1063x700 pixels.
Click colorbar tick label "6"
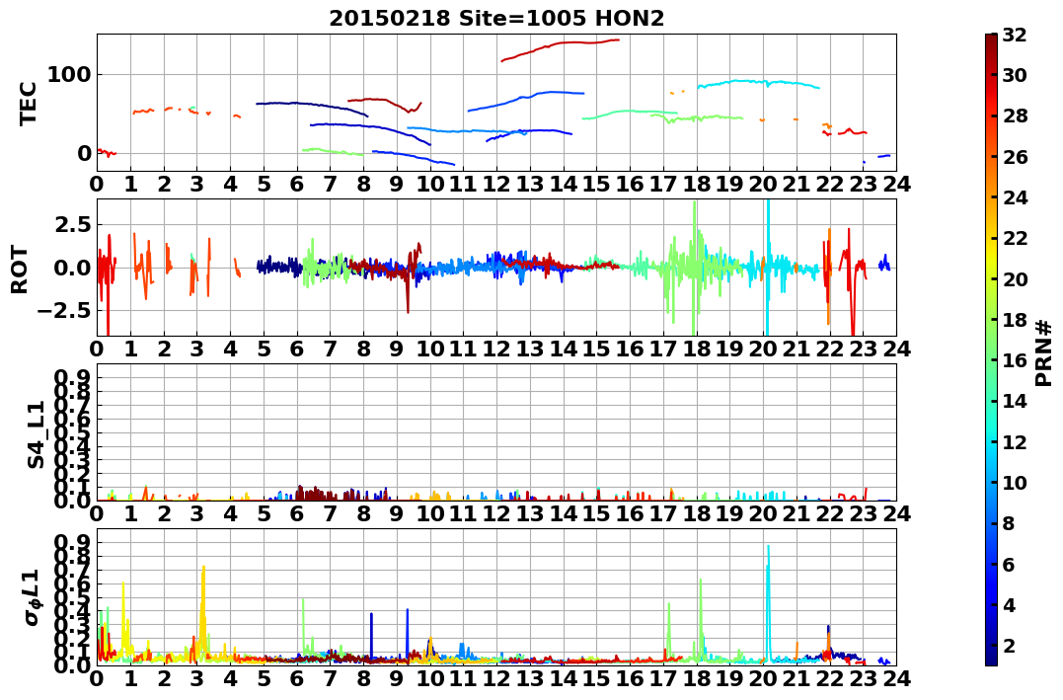[x=1009, y=564]
